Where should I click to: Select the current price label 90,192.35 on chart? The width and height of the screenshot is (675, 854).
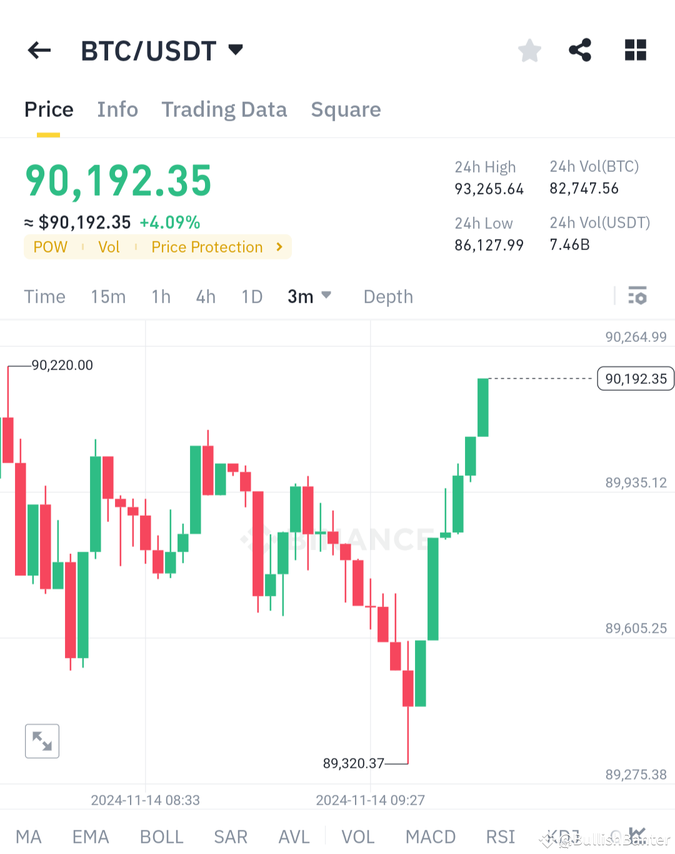click(x=635, y=378)
